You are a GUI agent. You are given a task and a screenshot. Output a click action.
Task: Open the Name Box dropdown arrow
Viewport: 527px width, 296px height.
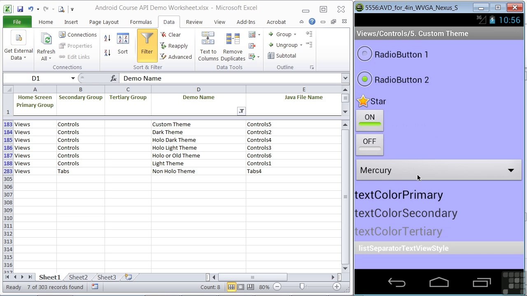pos(73,78)
